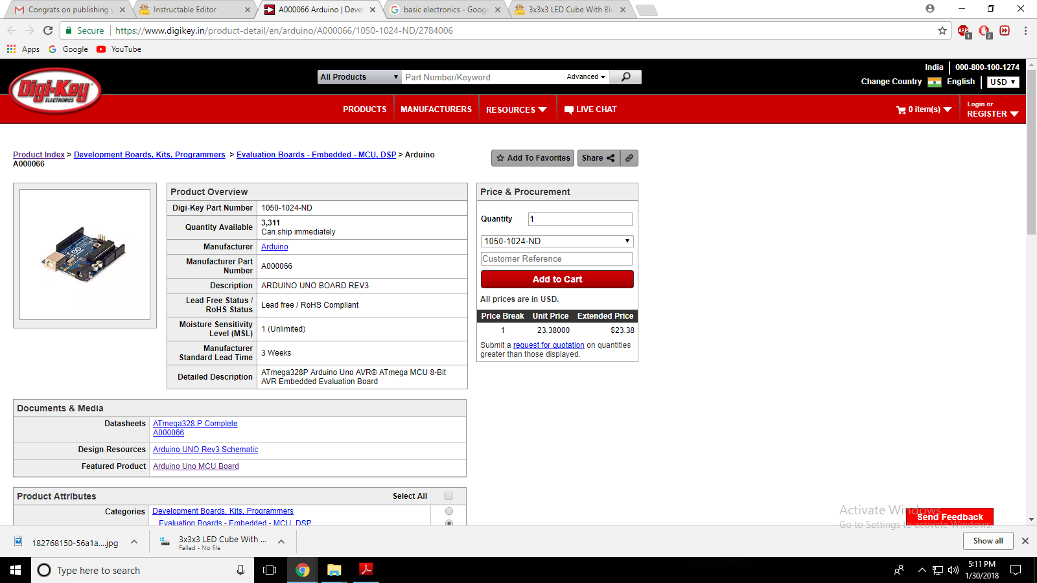Click the Part Number/Keyword search box
1037x583 pixels.
coord(483,77)
